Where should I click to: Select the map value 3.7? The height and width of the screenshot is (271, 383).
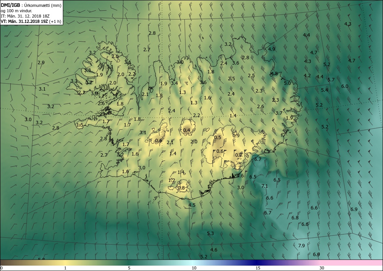coord(279,113)
